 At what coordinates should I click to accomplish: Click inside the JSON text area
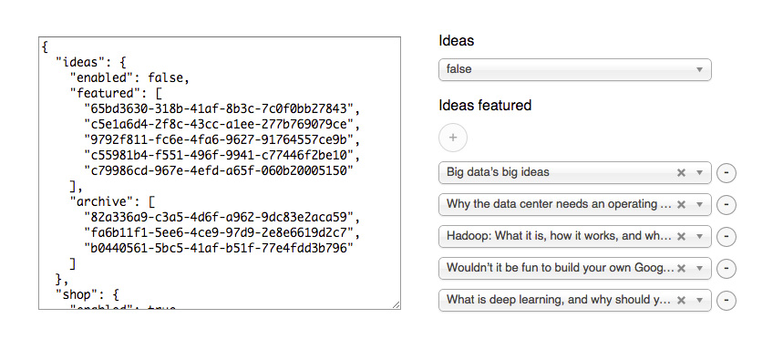(220, 173)
